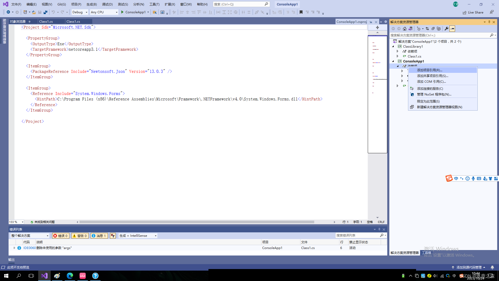The height and width of the screenshot is (281, 499).
Task: Click the editor horizontal scrollbar
Action: pyautogui.click(x=197, y=222)
